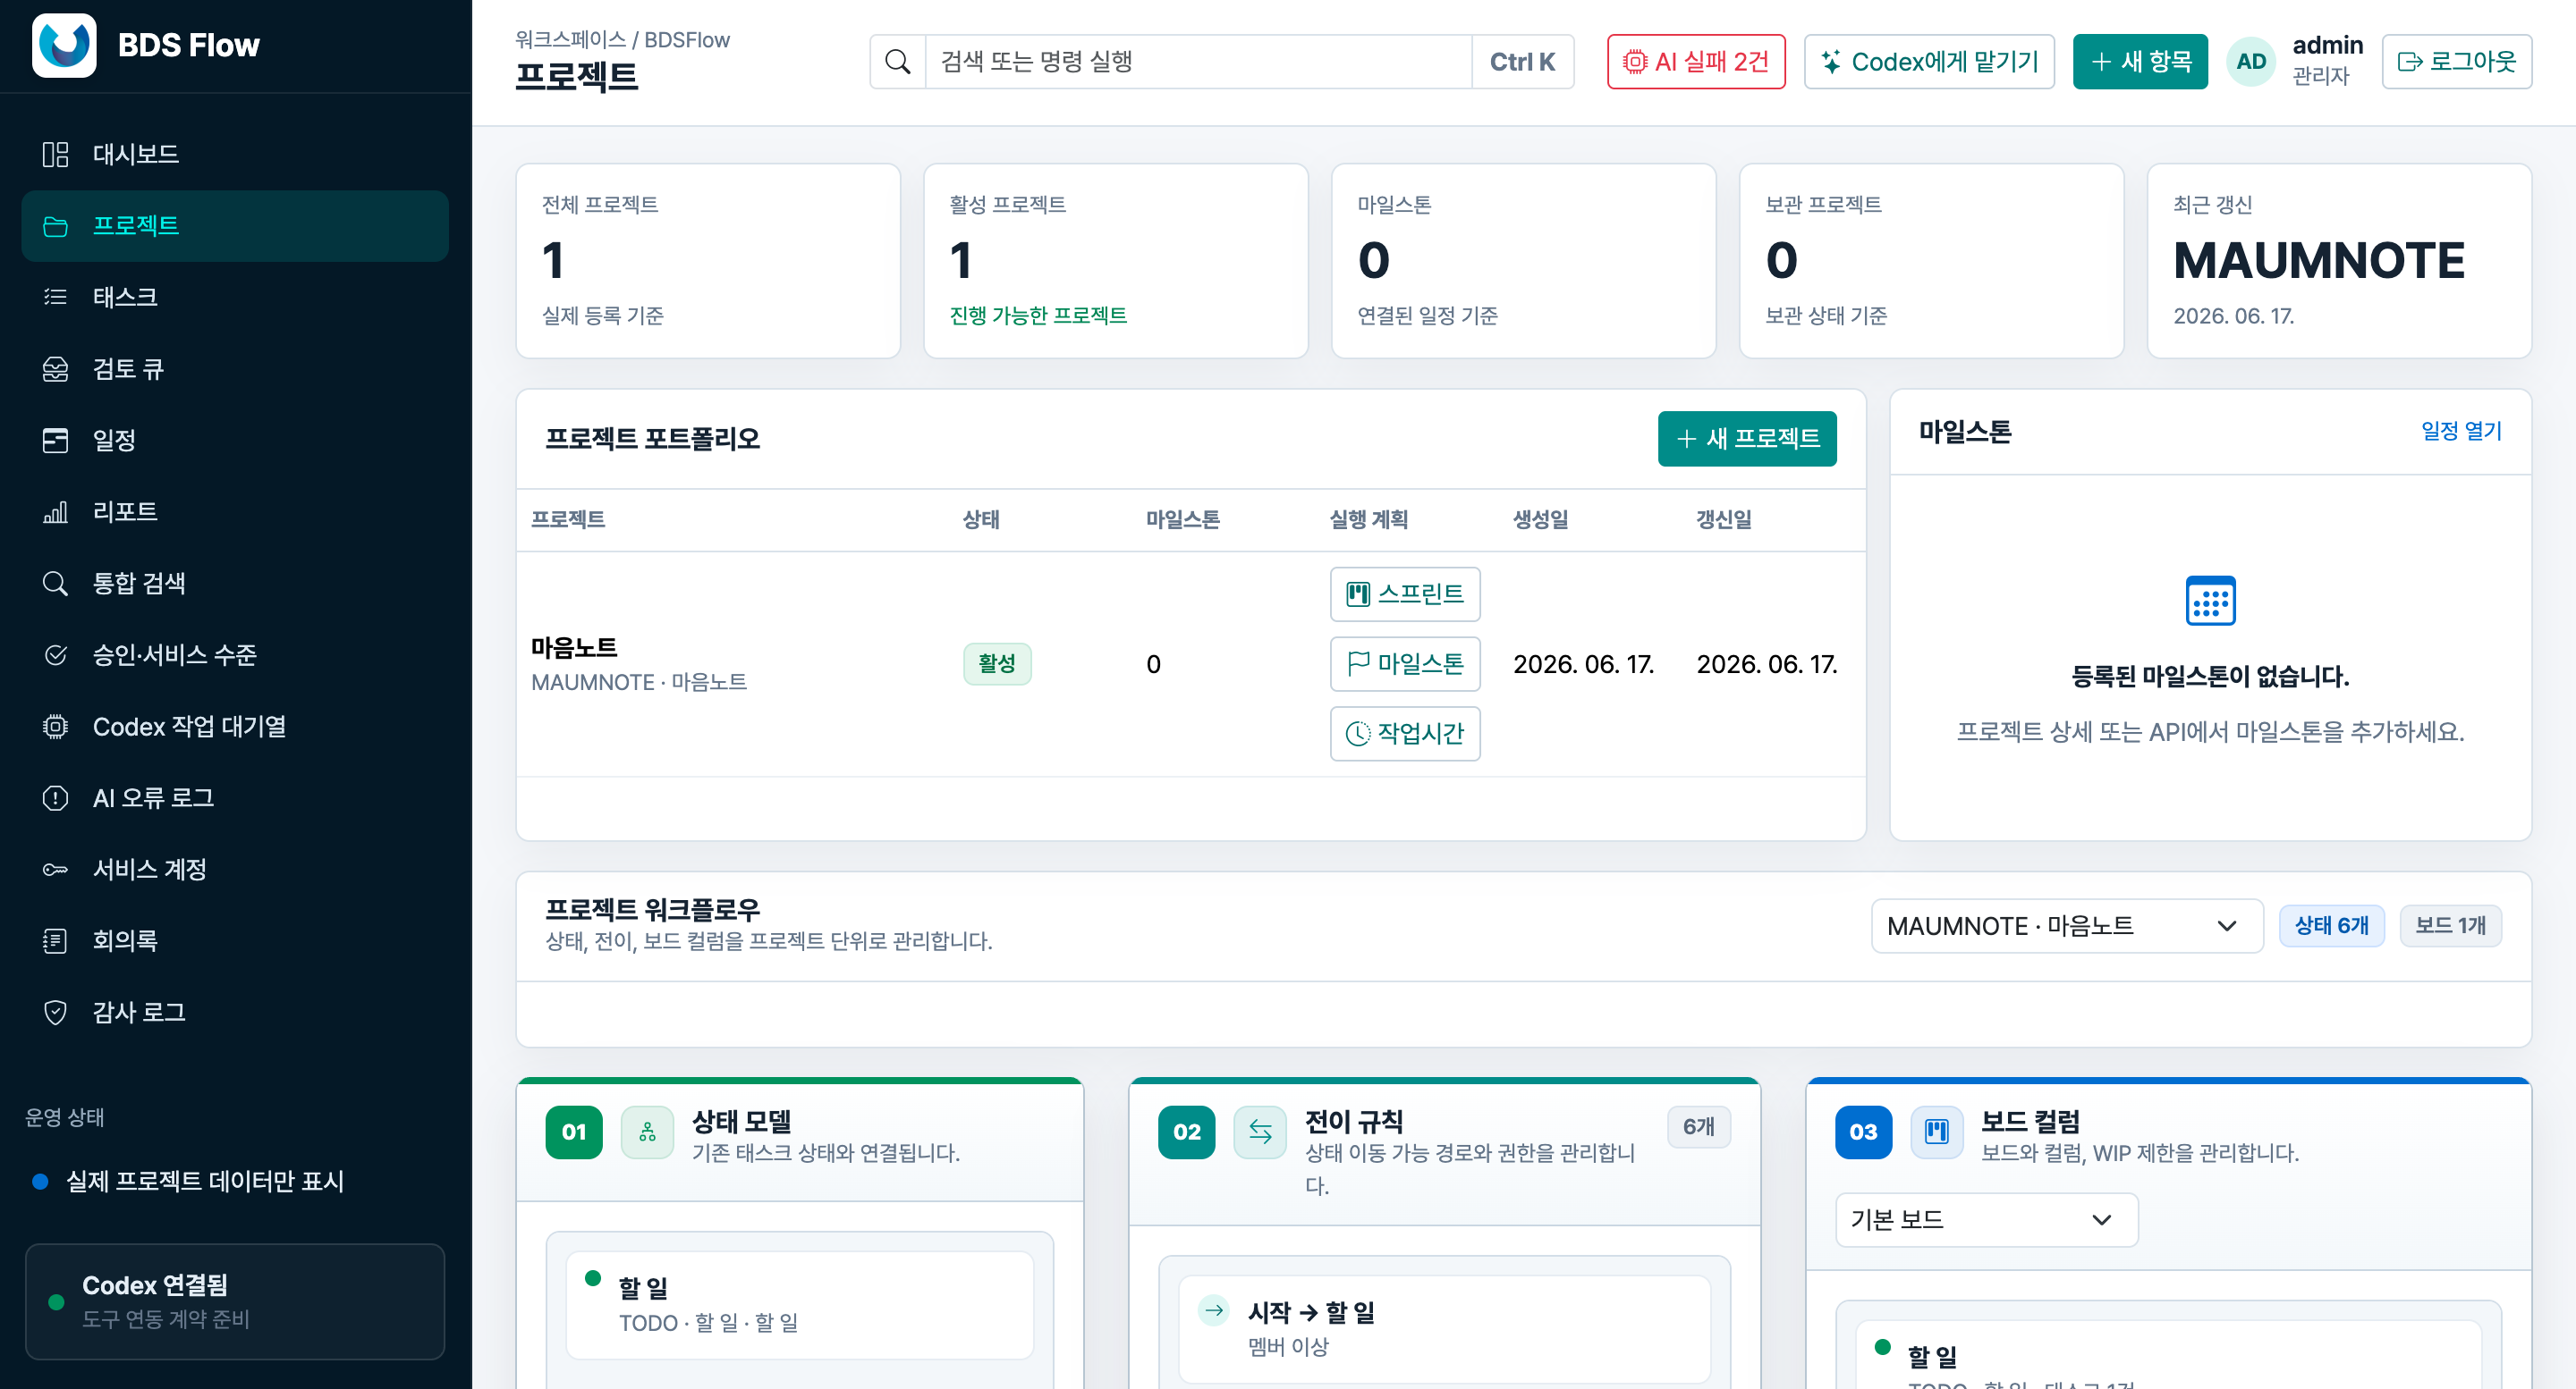
Task: Click the calendar icon in empty milestone panel
Action: coord(2210,601)
